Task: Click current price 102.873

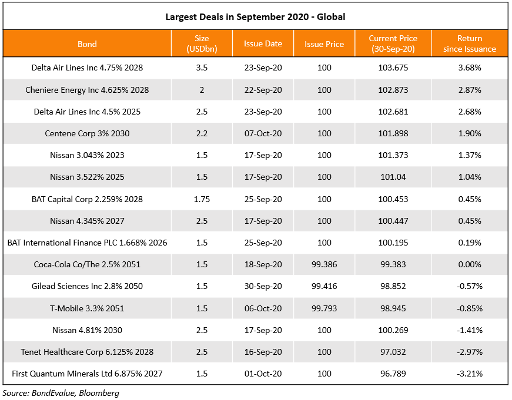Action: point(393,90)
